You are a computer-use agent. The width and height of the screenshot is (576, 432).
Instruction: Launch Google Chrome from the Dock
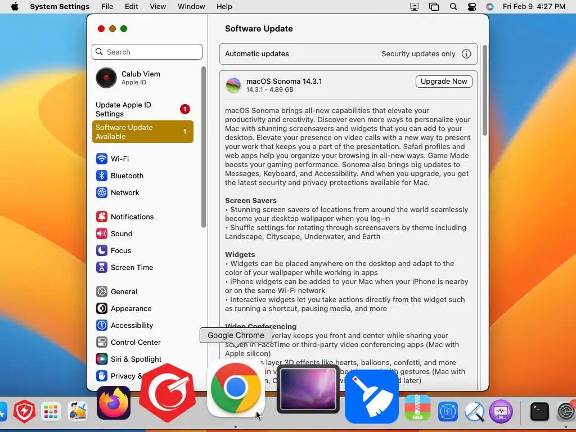point(236,389)
